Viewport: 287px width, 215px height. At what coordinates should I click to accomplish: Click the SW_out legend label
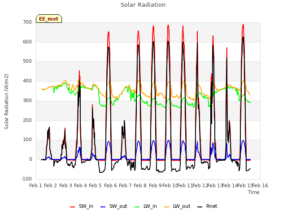pos(118,206)
